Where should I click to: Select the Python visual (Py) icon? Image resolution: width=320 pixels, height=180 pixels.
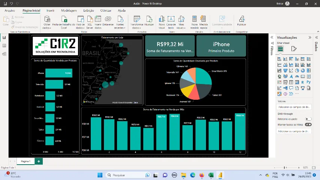point(308,82)
